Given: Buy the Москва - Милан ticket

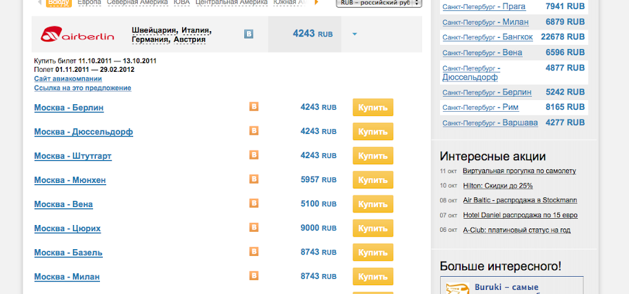Looking at the screenshot, I should point(373,276).
